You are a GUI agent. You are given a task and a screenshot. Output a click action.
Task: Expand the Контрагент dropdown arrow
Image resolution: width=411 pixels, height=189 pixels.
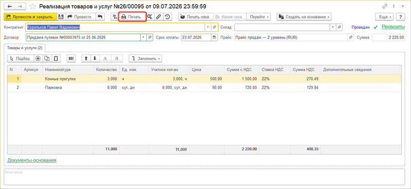click(208, 27)
